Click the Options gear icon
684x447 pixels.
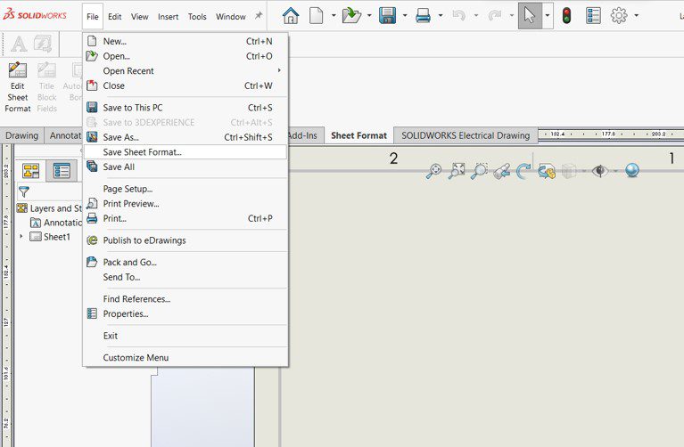[x=619, y=15]
